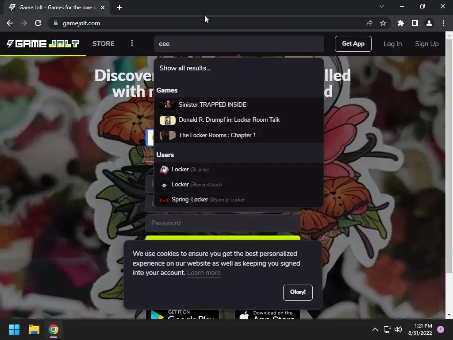Click the scrollbar down arrow

[x=449, y=315]
